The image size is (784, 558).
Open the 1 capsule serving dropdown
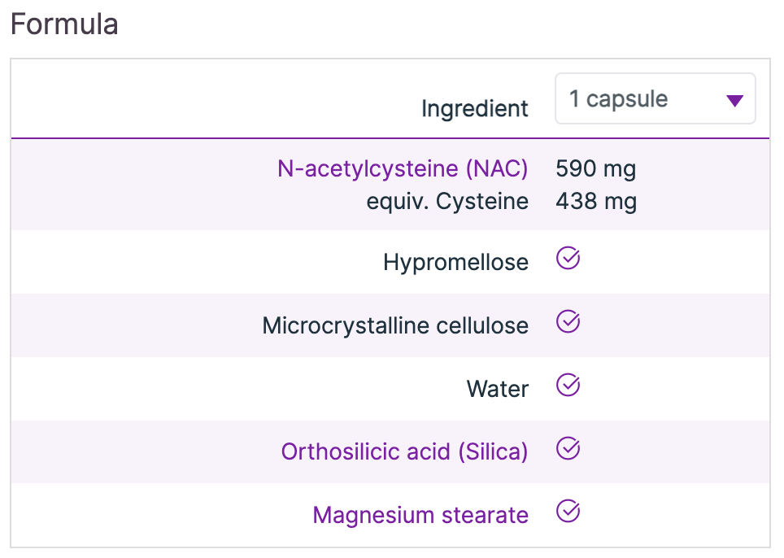click(655, 99)
